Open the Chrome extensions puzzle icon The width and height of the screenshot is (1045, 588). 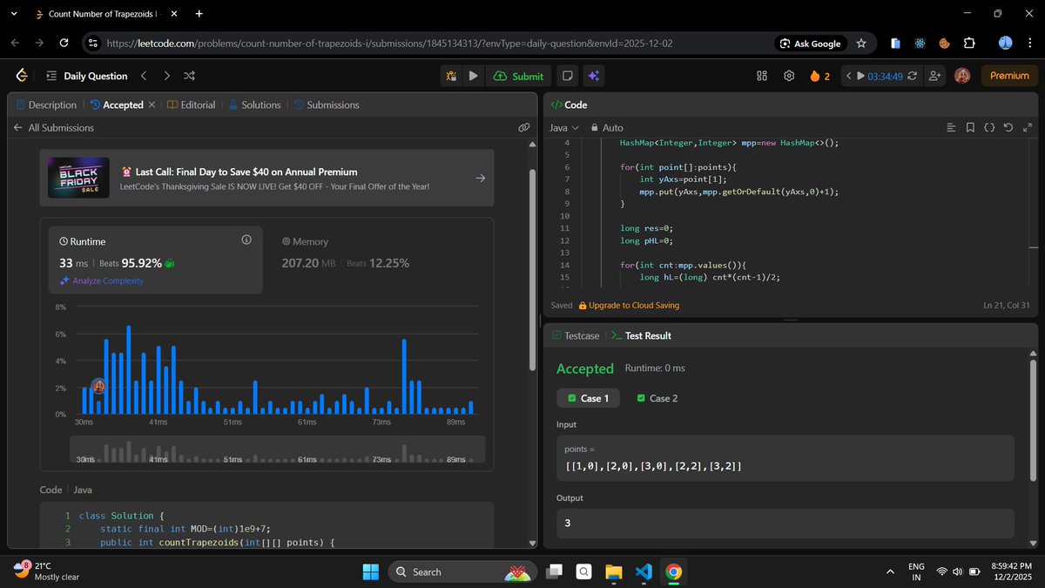pyautogui.click(x=969, y=43)
